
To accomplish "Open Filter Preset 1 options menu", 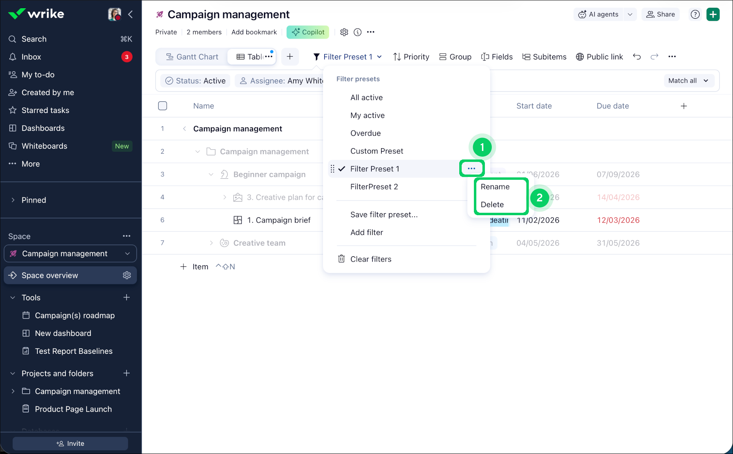I will [471, 168].
